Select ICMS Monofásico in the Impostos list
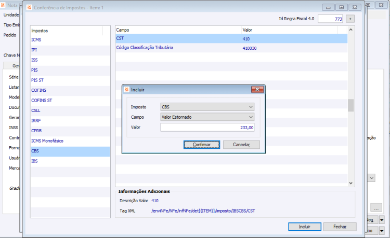This screenshot has height=238, width=390. [70, 141]
